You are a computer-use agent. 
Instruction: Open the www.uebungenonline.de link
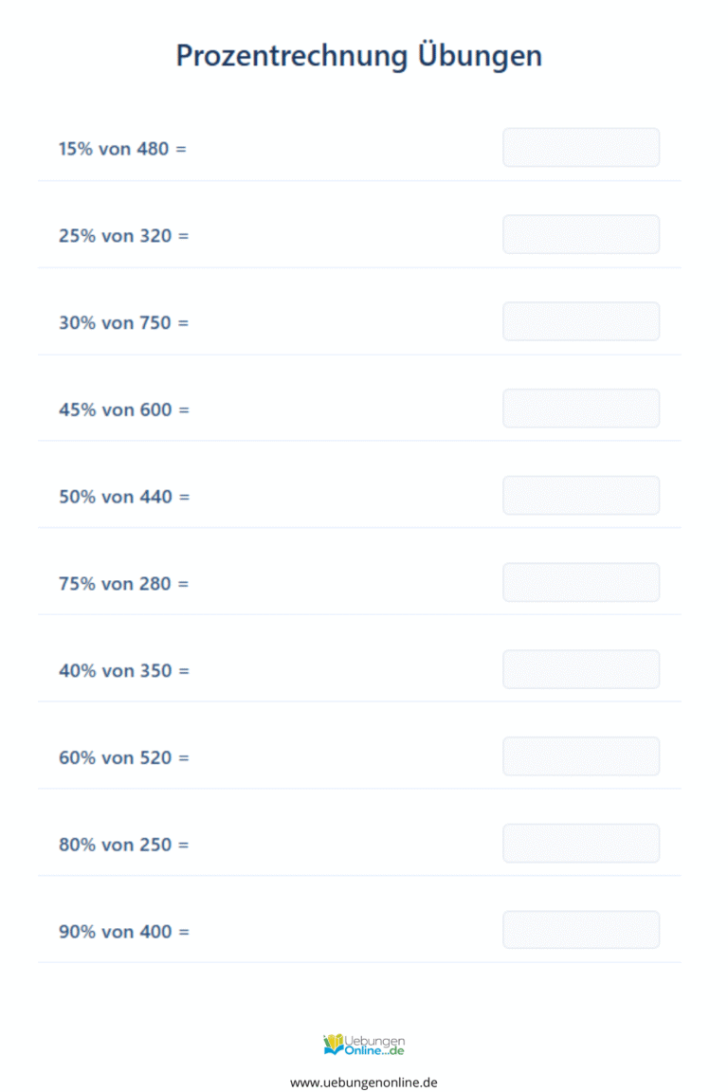[x=364, y=1083]
